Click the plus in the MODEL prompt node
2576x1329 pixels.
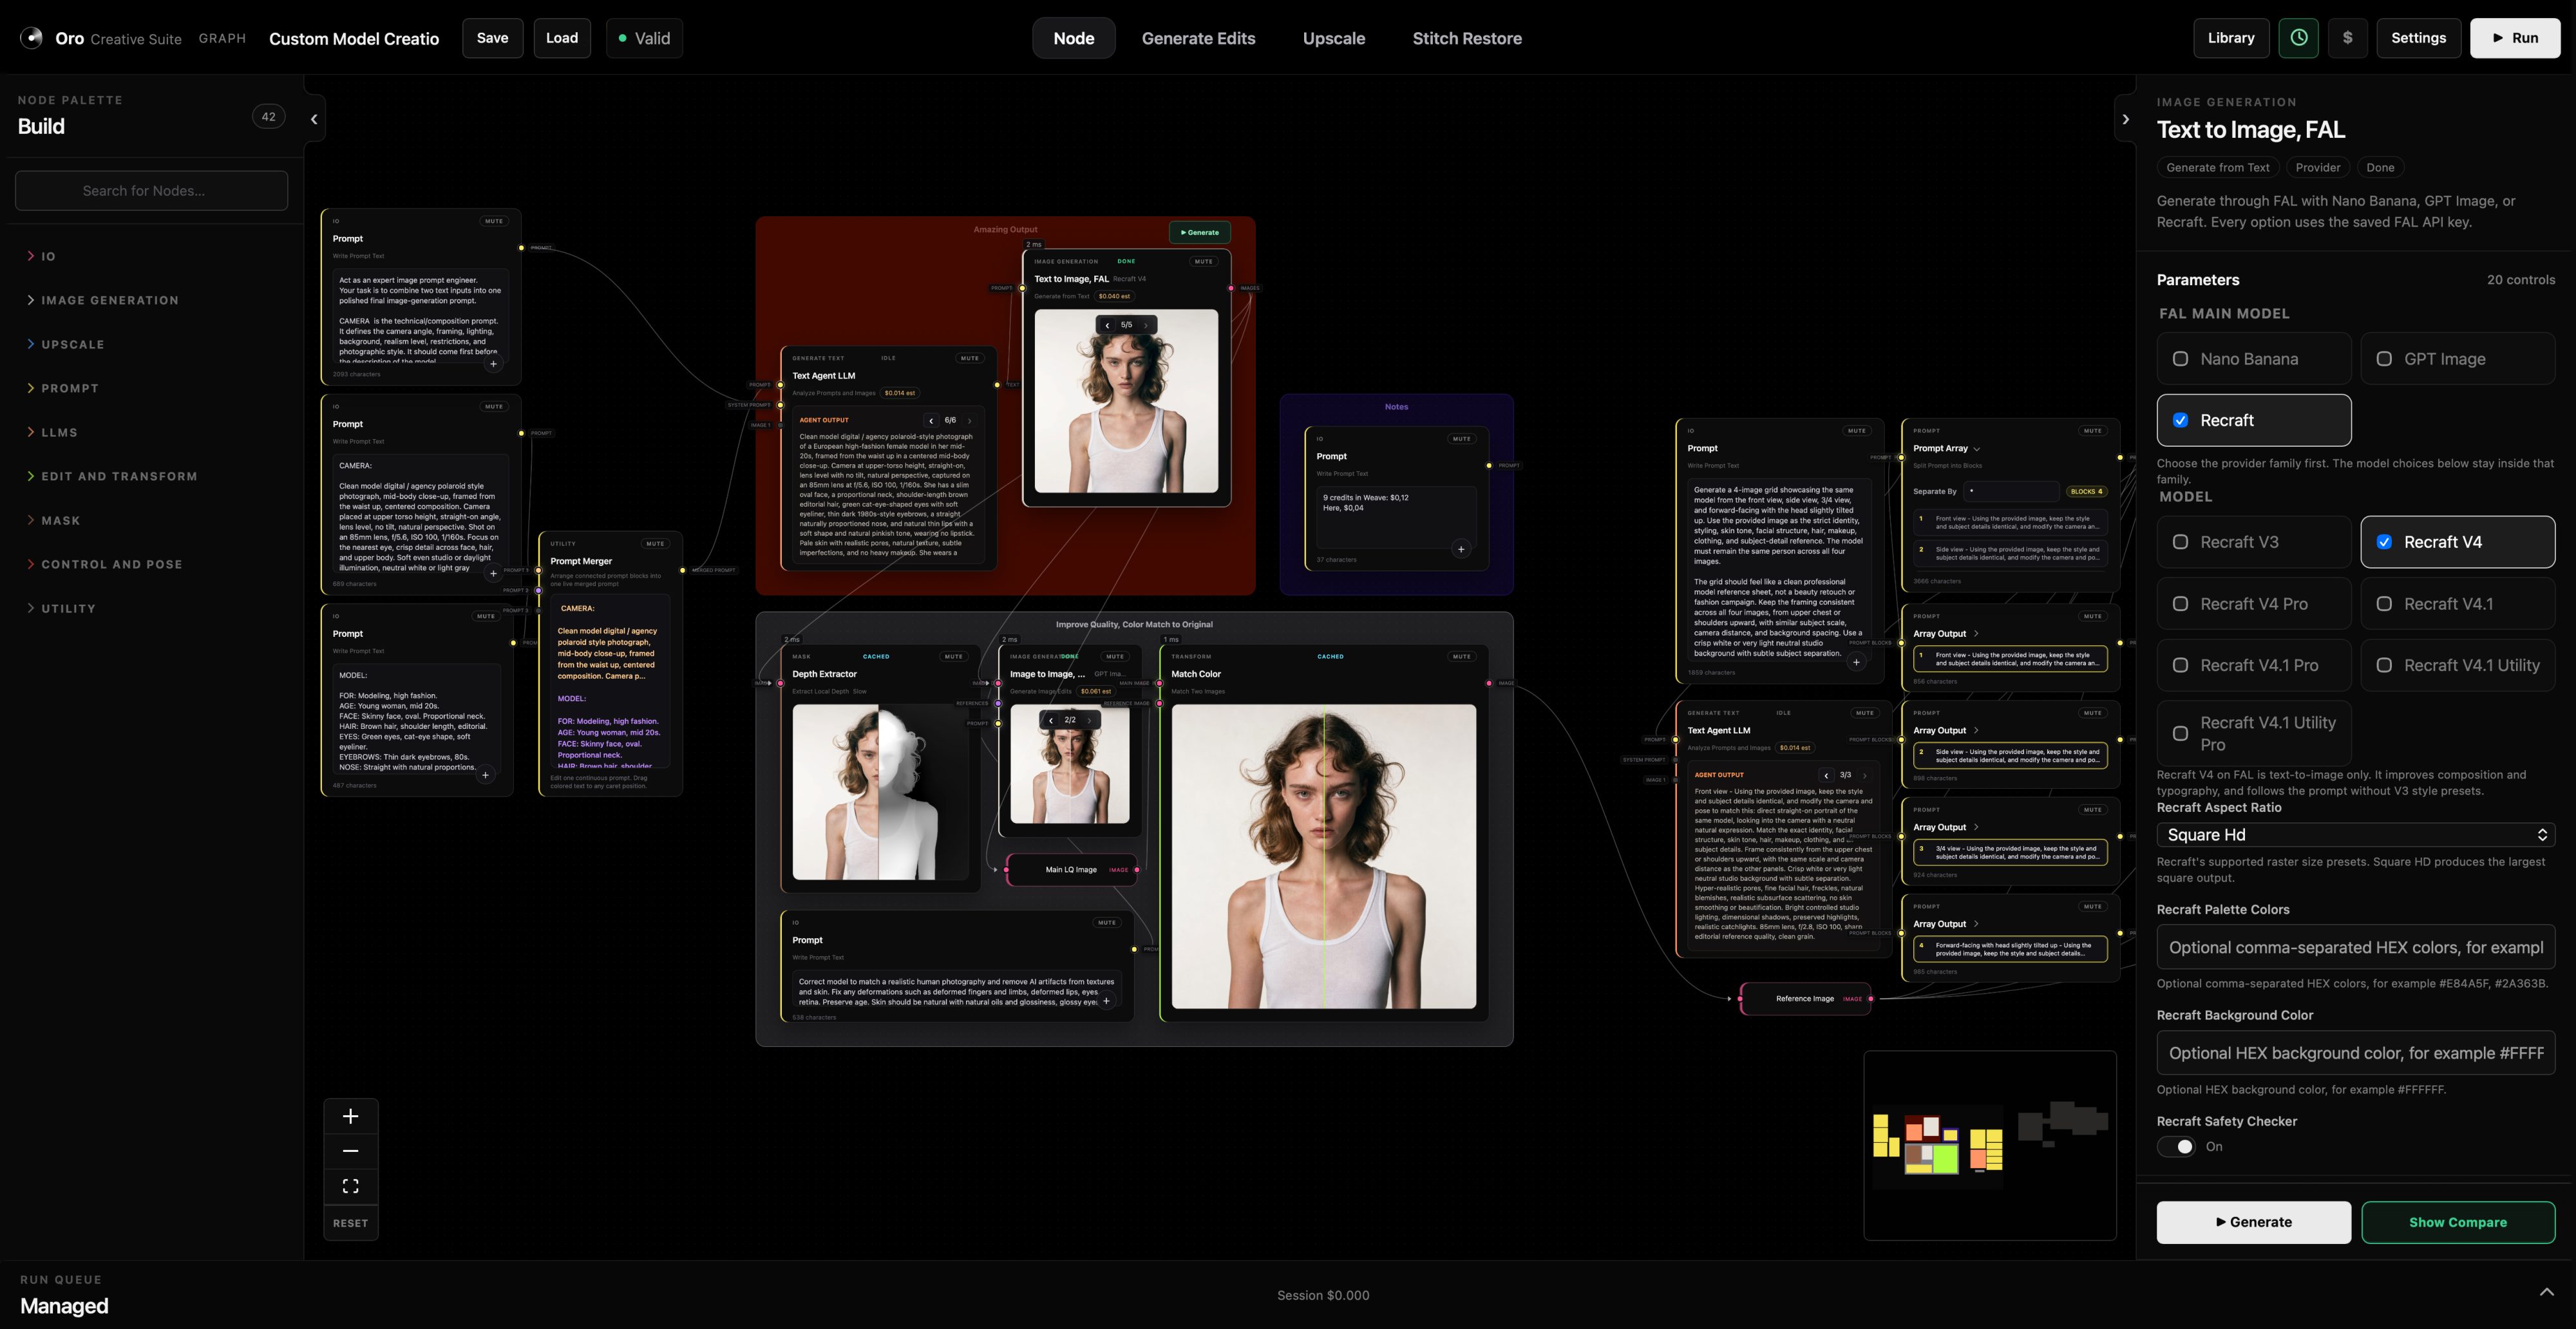tap(485, 775)
